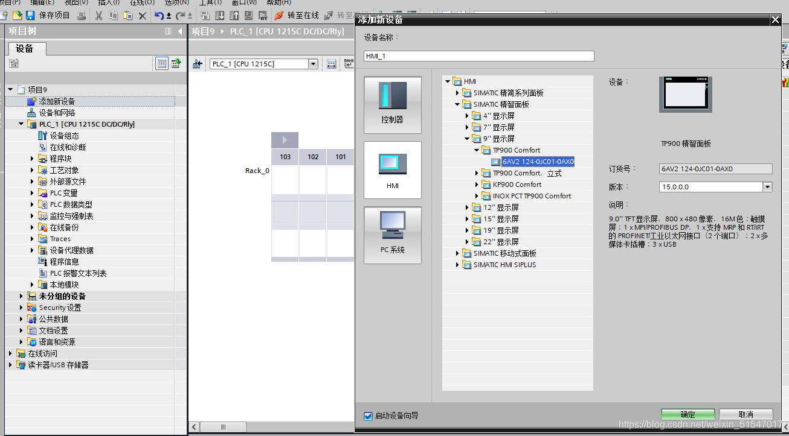Image resolution: width=789 pixels, height=436 pixels.
Task: Click the TP900 device preview thumbnail
Action: 685,94
